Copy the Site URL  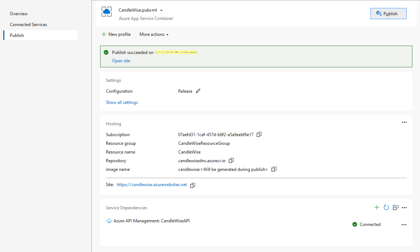[x=193, y=185]
